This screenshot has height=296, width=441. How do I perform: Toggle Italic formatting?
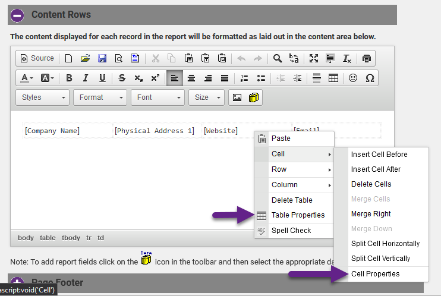point(86,78)
